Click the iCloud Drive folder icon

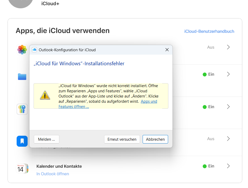(22, 77)
